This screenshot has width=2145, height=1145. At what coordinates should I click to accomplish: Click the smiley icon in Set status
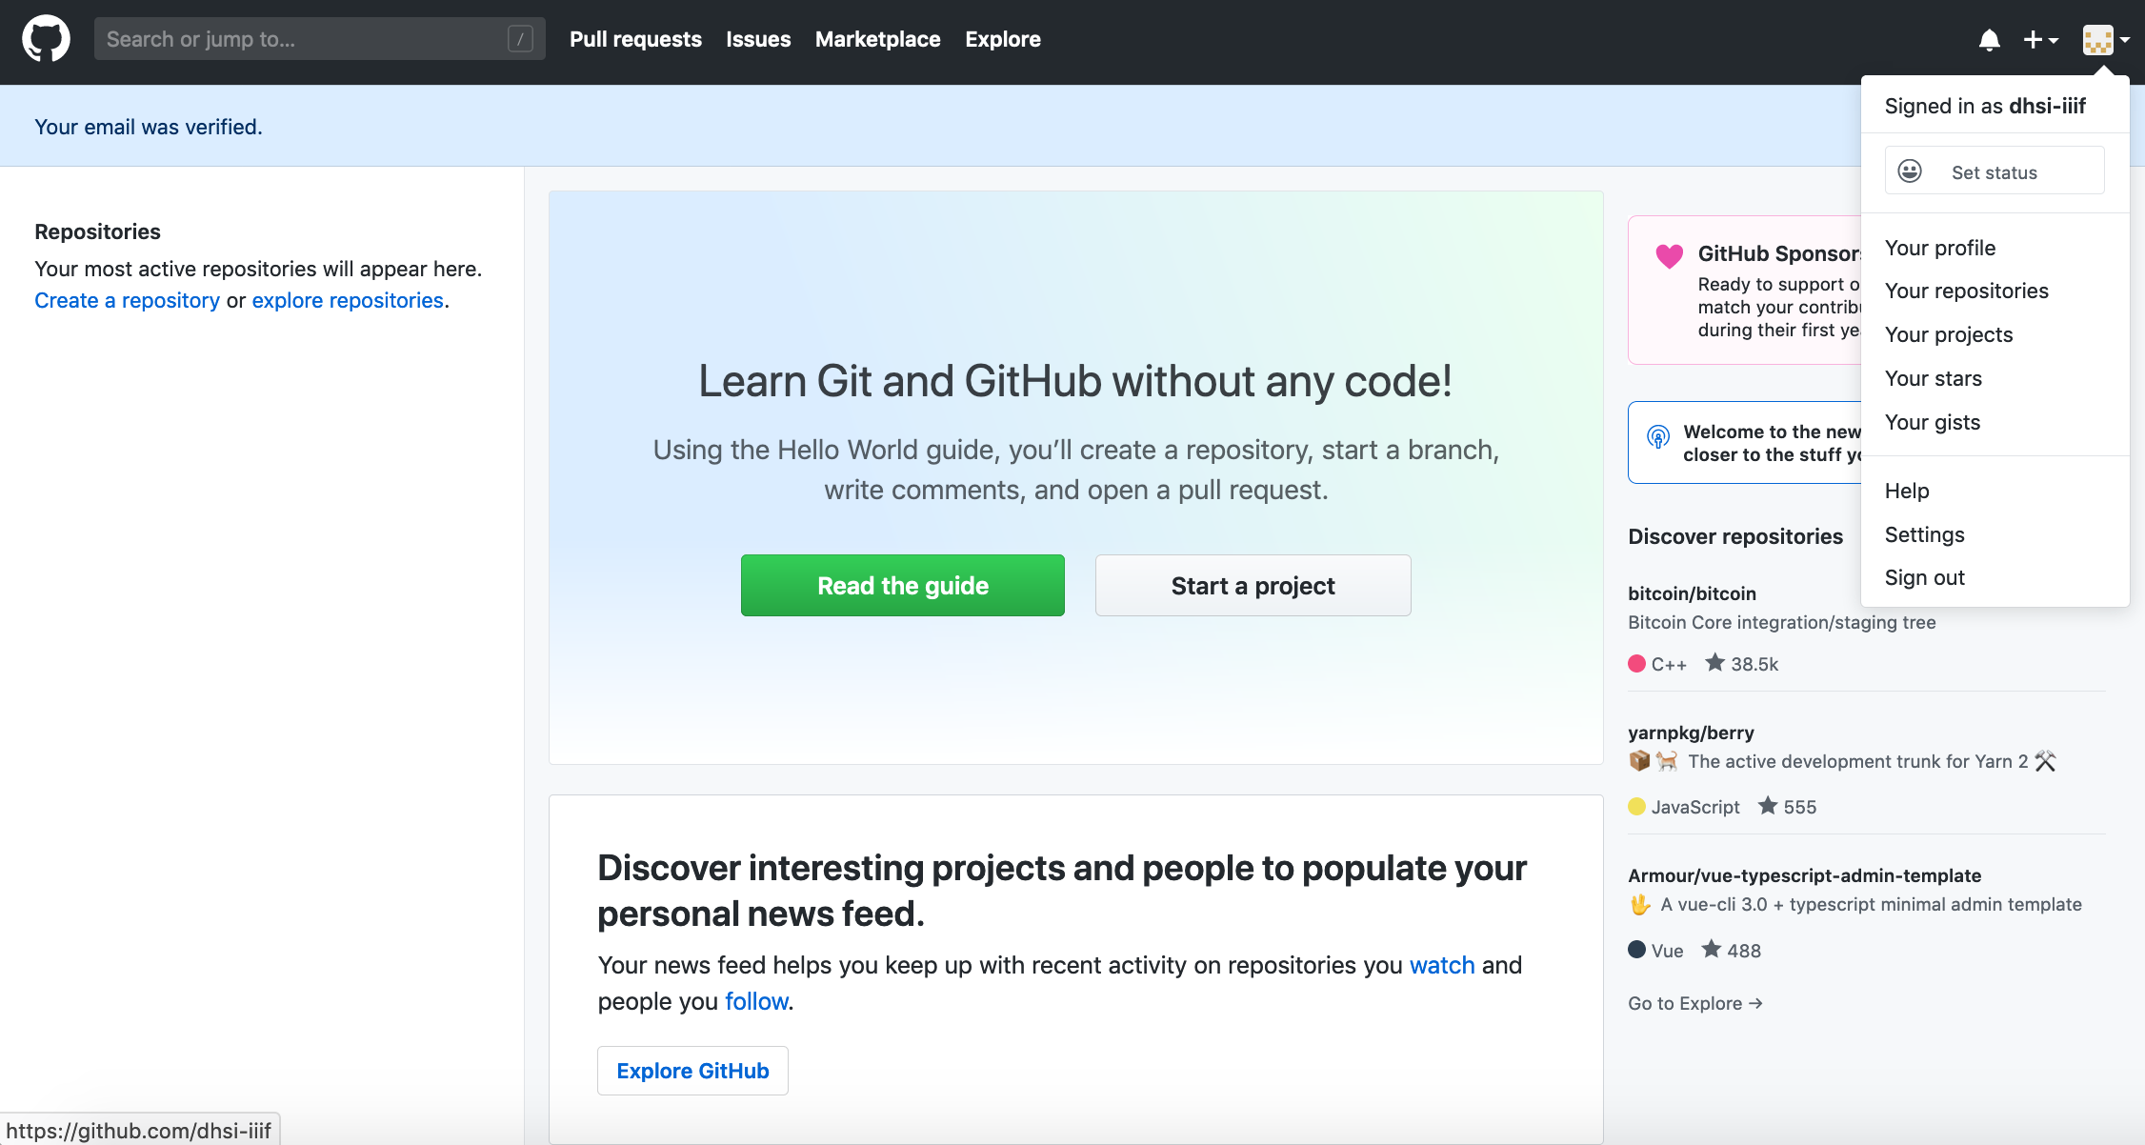pyautogui.click(x=1910, y=171)
